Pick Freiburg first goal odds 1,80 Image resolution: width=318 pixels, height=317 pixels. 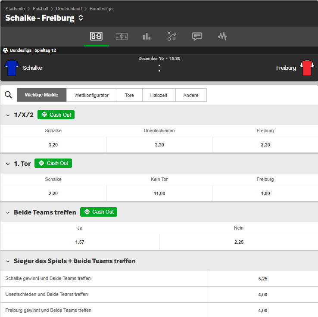(x=265, y=193)
